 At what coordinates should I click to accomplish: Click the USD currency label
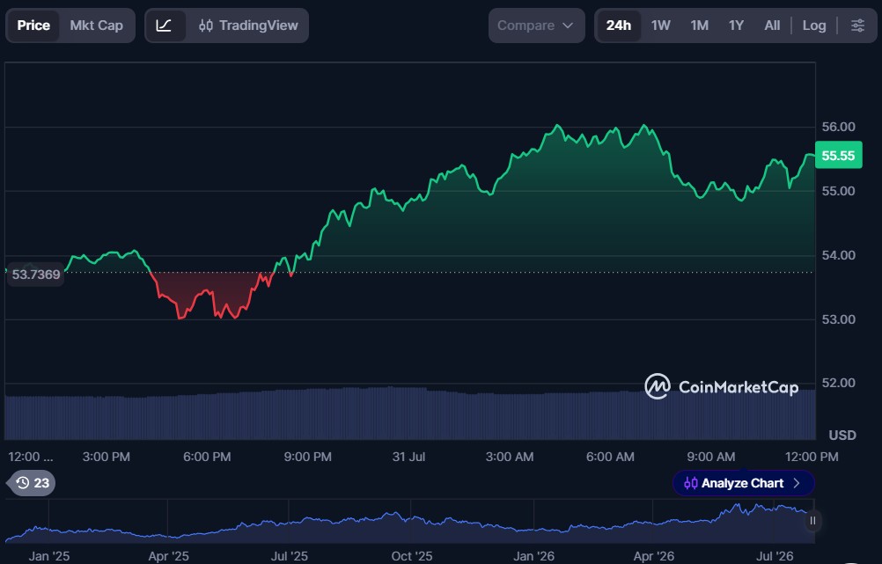(842, 436)
